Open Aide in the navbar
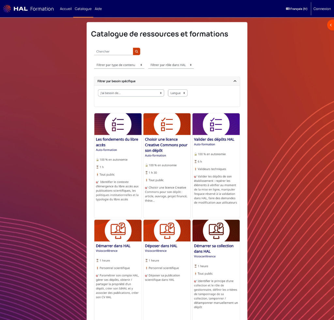The width and height of the screenshot is (334, 320). tap(98, 9)
